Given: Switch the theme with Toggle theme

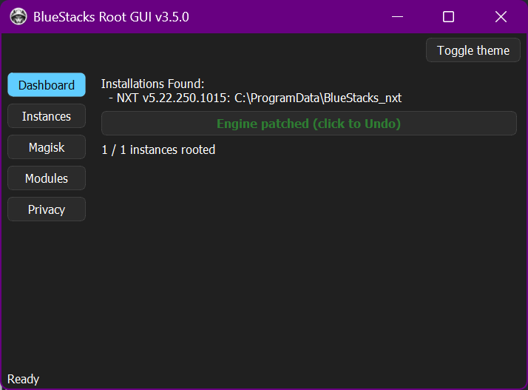Looking at the screenshot, I should coord(473,50).
